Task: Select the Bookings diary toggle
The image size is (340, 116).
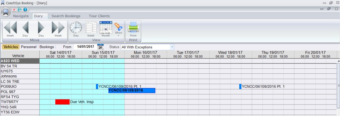Action: [x=47, y=47]
